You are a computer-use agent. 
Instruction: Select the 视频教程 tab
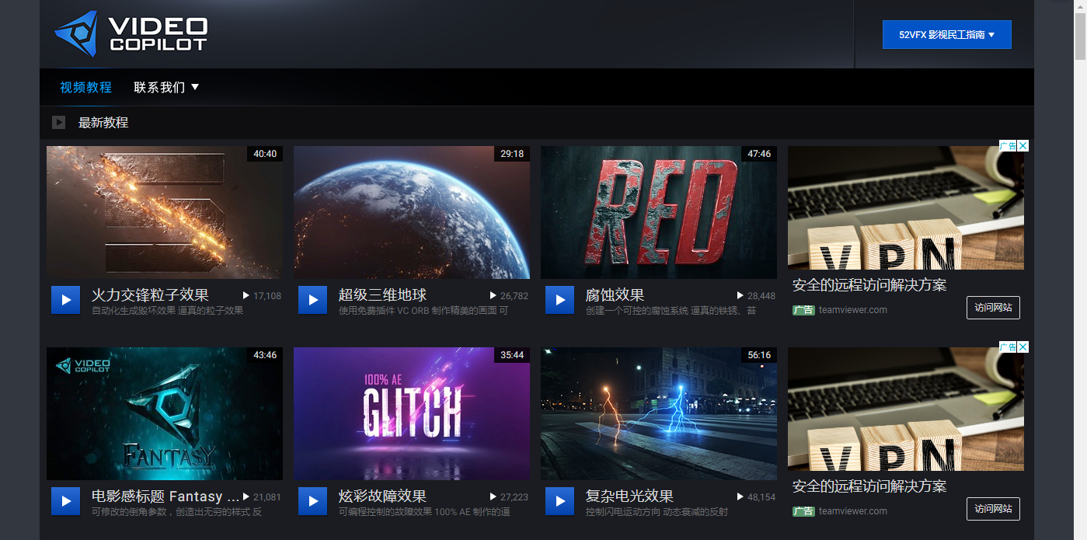tap(85, 87)
